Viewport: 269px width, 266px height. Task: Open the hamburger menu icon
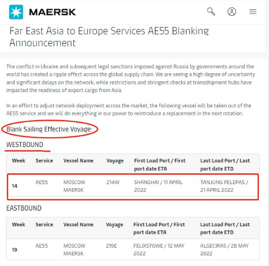(253, 12)
